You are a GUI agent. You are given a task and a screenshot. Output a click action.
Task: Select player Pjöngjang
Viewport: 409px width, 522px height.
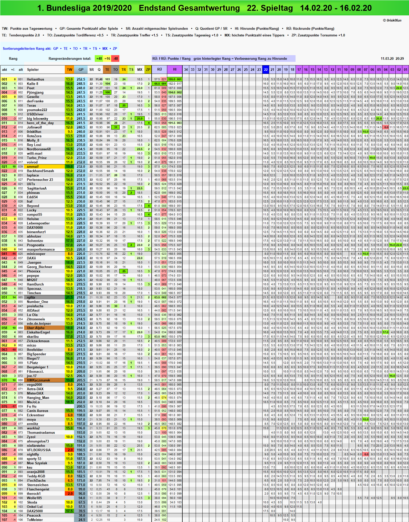click(x=35, y=92)
